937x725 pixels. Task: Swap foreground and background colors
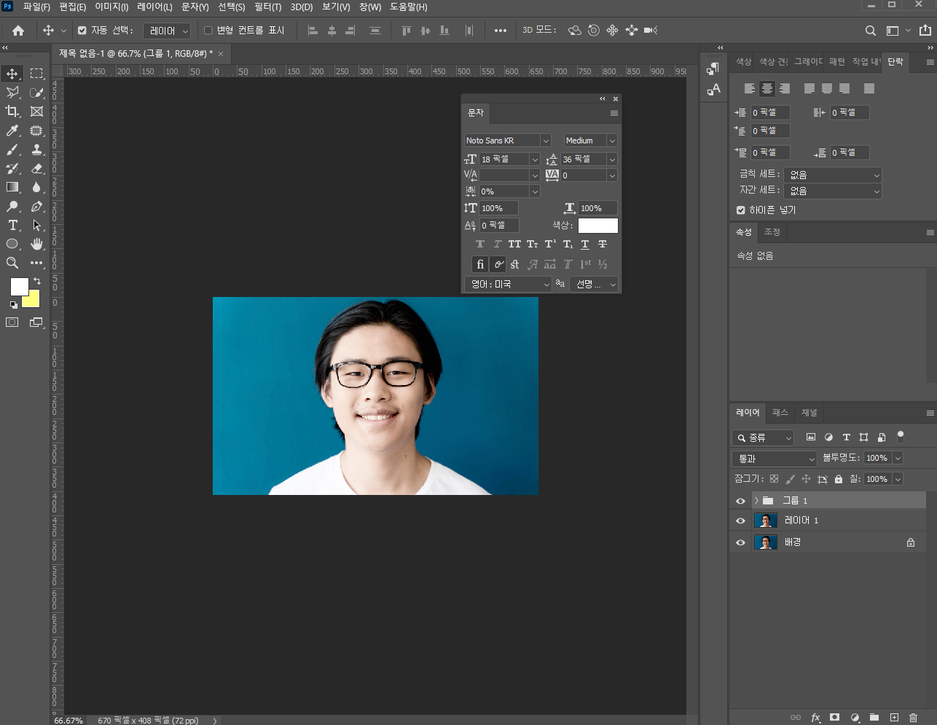coord(37,280)
